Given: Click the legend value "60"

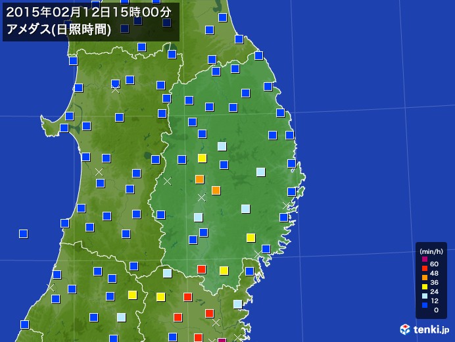Looking at the screenshot, I should [x=434, y=264].
